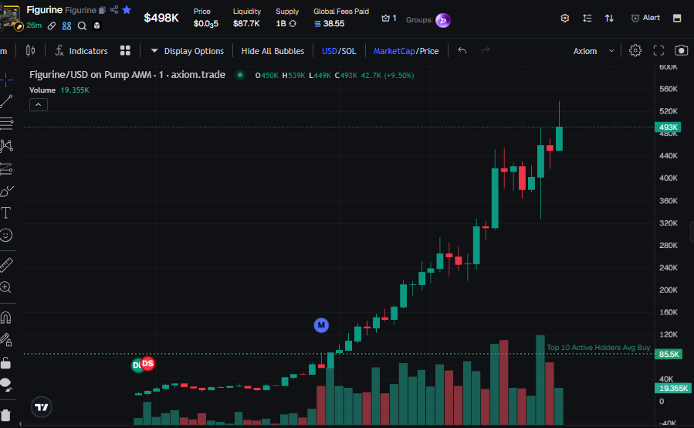Click the refresh icon next to Supply 1B
Viewport: 694px width, 428px height.
point(293,23)
